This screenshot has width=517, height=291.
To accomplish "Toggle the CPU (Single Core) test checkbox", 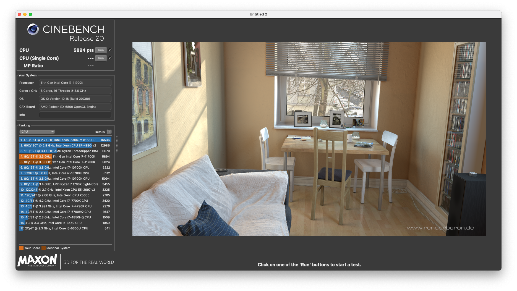I will click(110, 58).
